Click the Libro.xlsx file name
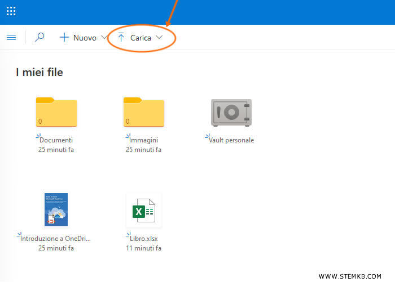Image resolution: width=395 pixels, height=282 pixels. coord(143,238)
